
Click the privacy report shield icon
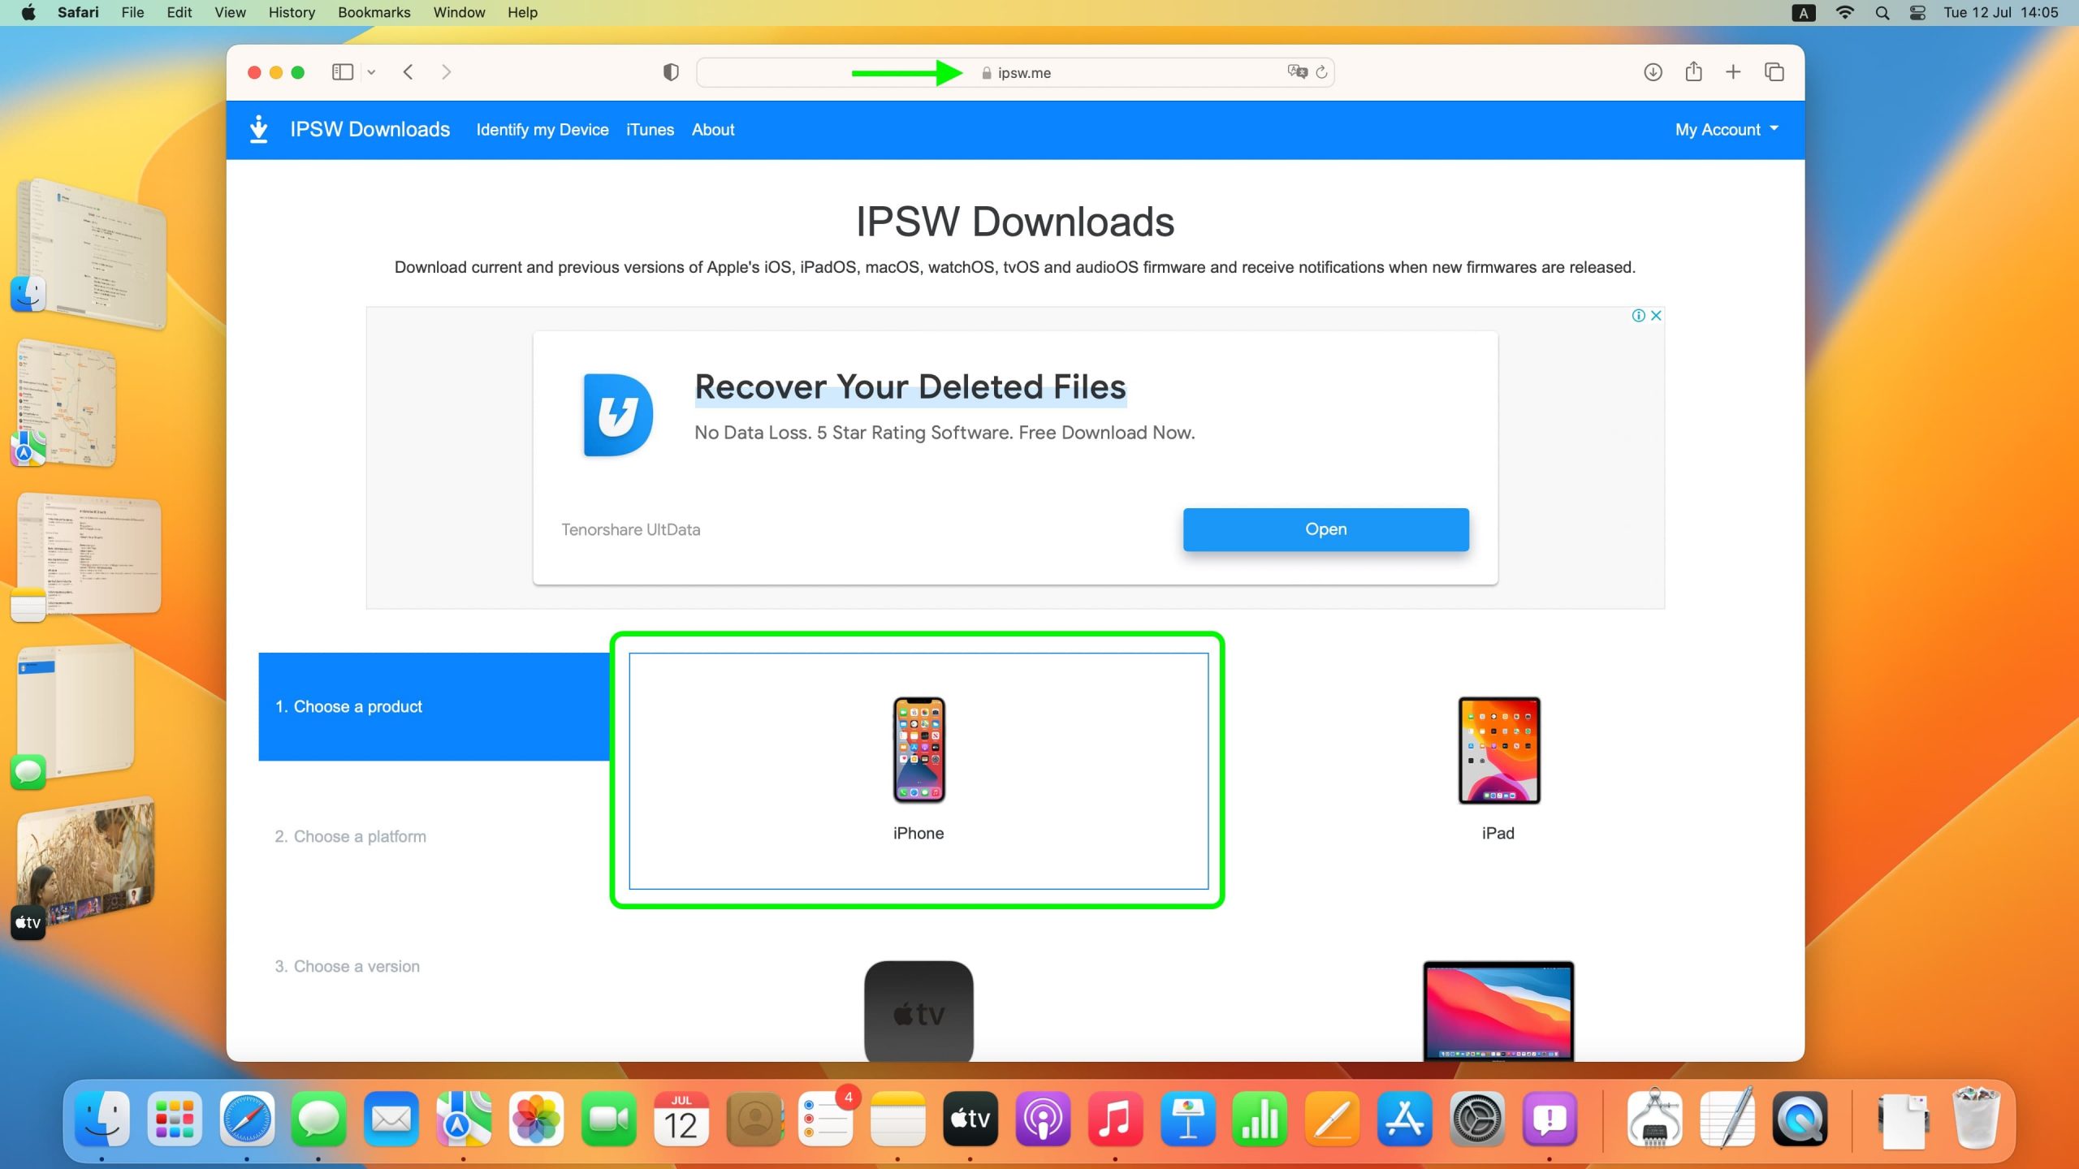point(671,72)
